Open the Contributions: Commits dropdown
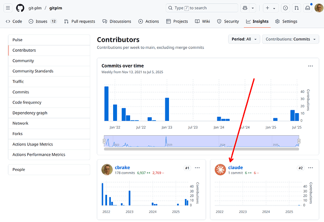The image size is (324, 222). (291, 39)
